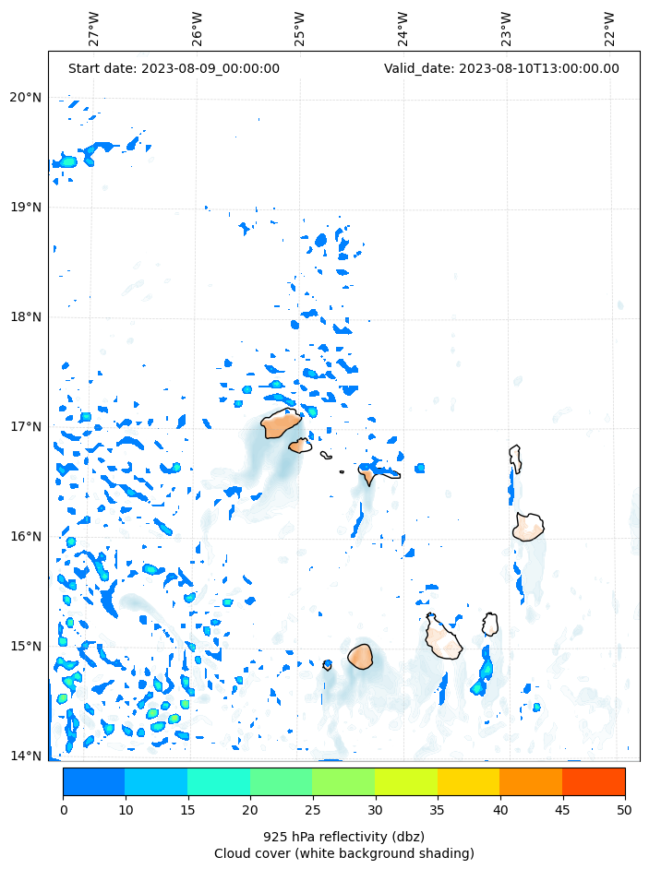Screen dimensions: 649x869
Task: Select the 17°N latitude tick label
Action: 25,427
